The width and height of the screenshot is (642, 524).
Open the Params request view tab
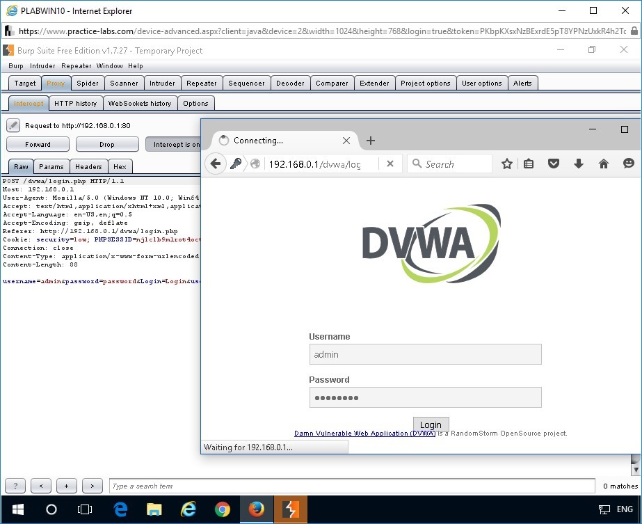click(x=51, y=167)
